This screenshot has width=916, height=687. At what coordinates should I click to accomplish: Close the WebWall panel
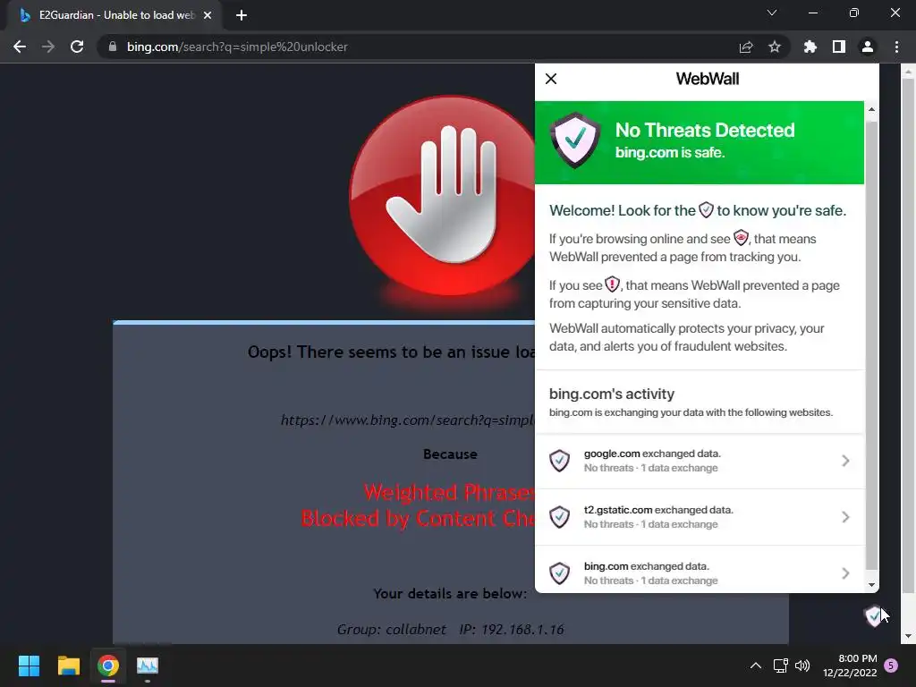click(551, 79)
